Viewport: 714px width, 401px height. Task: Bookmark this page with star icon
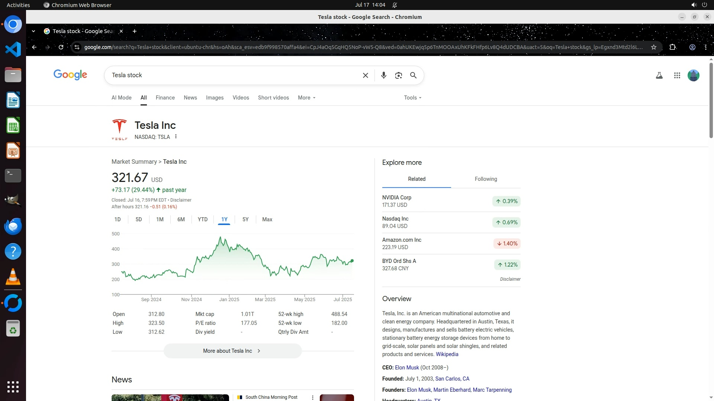pos(653,47)
